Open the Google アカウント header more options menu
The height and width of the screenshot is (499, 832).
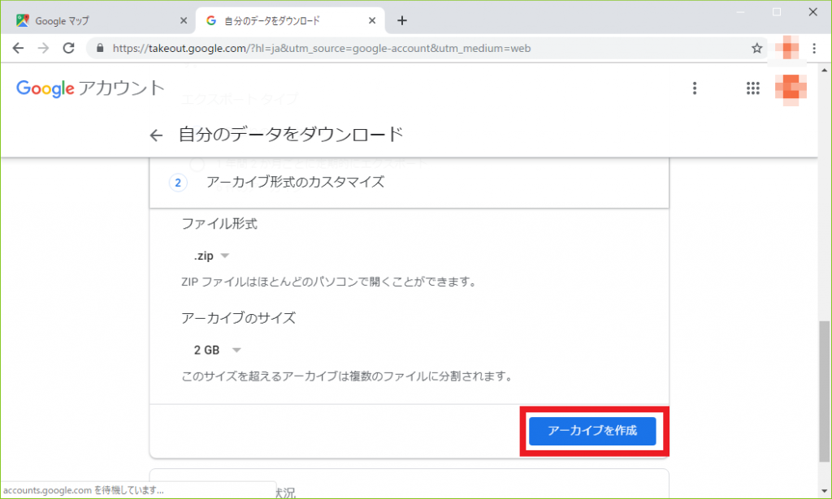pyautogui.click(x=695, y=88)
